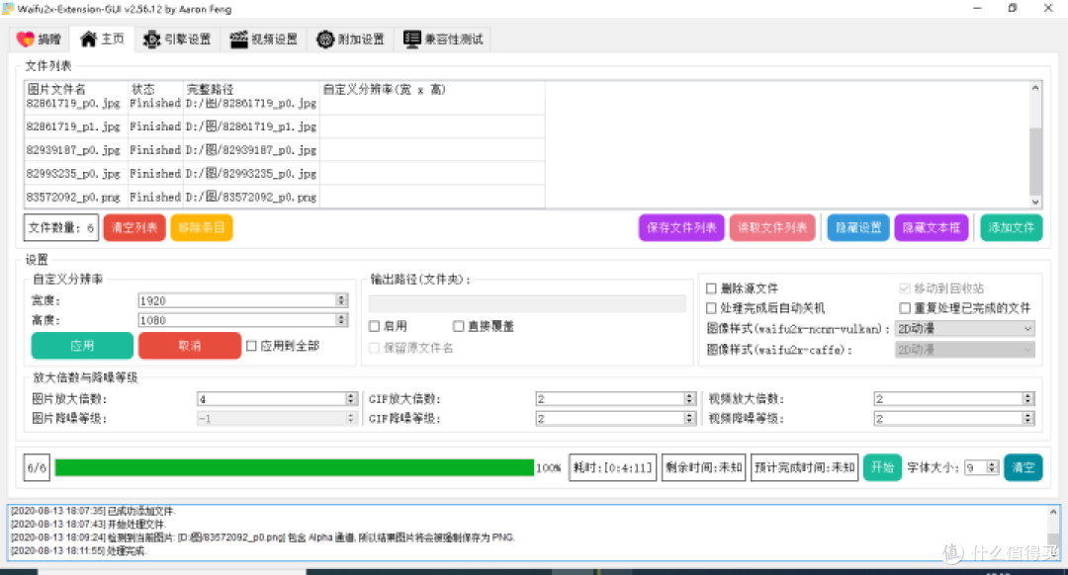Adjust GIF放大倍数 spinner arrows
Image resolution: width=1068 pixels, height=575 pixels.
[689, 399]
